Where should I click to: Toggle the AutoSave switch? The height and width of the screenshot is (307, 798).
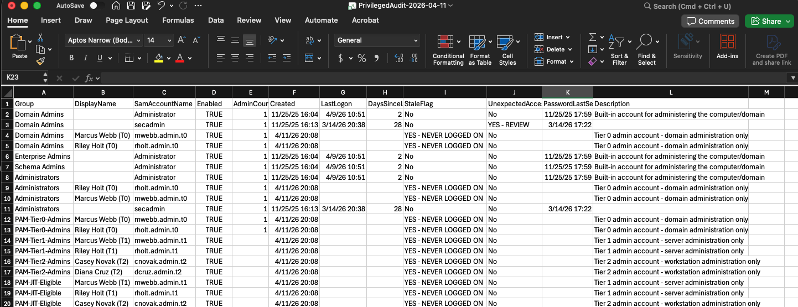pyautogui.click(x=97, y=6)
